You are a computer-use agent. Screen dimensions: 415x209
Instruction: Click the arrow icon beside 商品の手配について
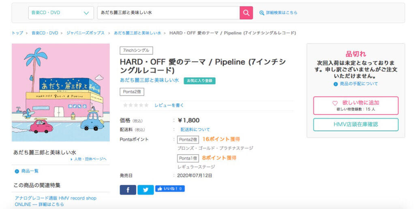coord(336,84)
